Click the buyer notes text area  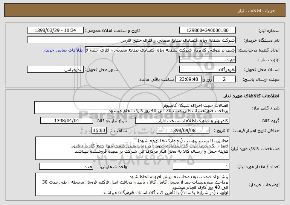(132, 184)
